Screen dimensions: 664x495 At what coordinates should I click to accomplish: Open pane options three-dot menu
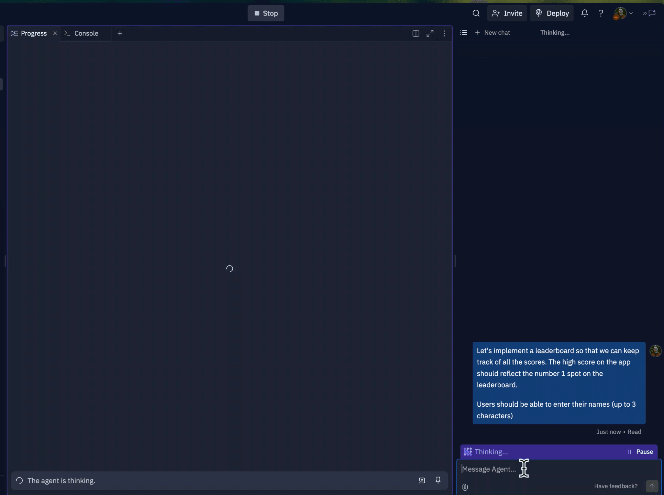(x=444, y=33)
